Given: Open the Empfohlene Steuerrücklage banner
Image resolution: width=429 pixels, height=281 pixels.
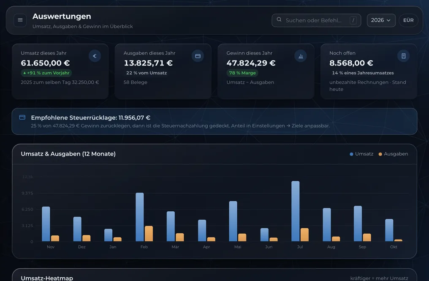Looking at the screenshot, I should tap(214, 121).
